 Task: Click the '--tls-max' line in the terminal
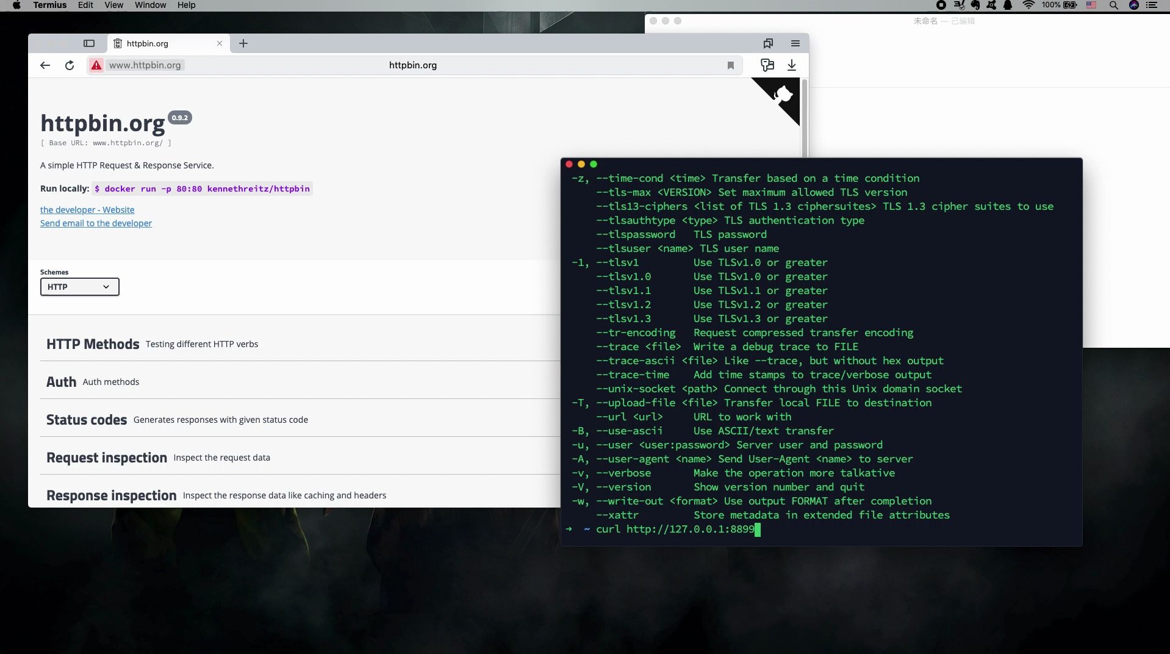coord(752,192)
